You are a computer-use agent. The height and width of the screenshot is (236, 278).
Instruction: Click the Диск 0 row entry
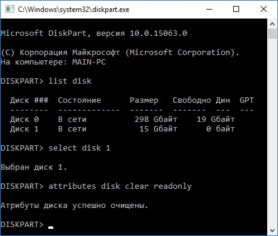tap(123, 119)
